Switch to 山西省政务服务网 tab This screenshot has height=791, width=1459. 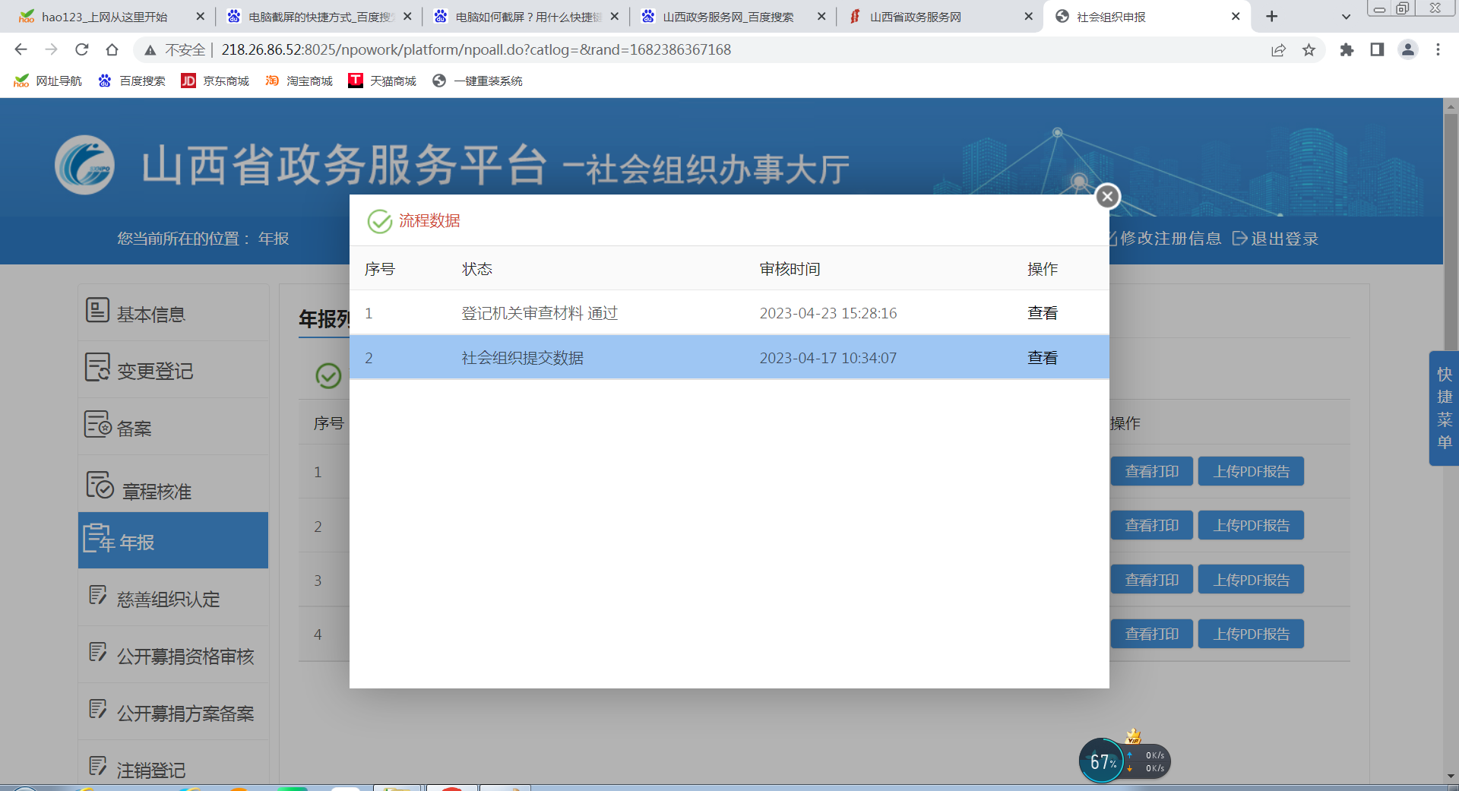pyautogui.click(x=915, y=17)
